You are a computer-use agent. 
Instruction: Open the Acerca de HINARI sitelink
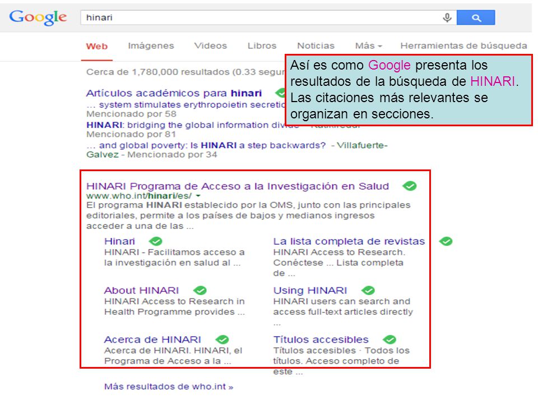point(152,340)
